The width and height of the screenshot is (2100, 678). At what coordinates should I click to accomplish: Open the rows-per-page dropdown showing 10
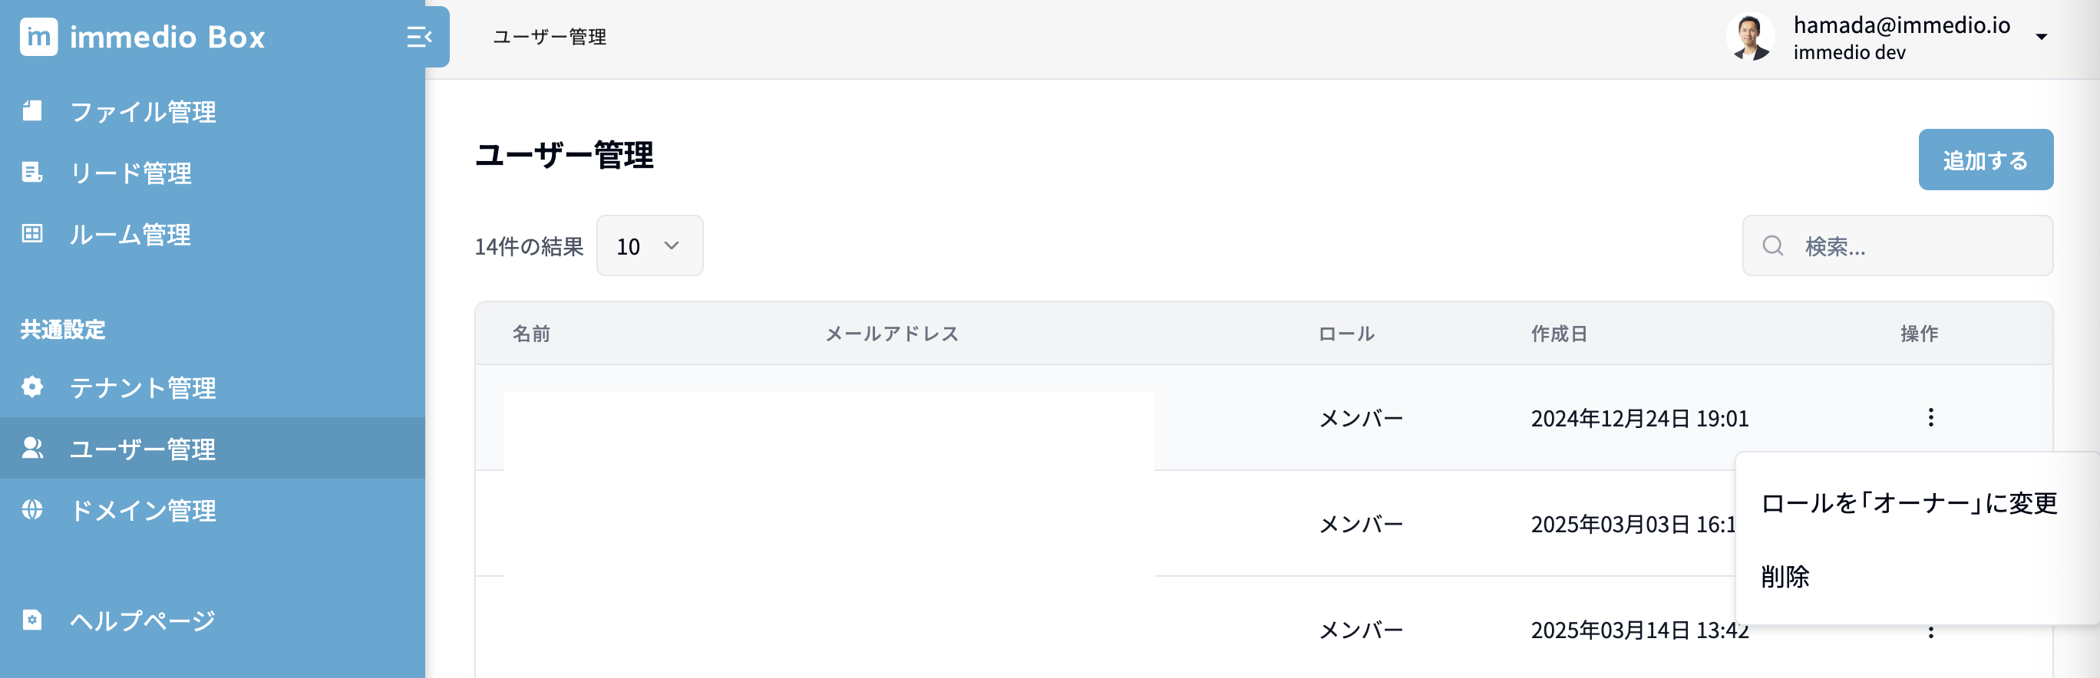(x=649, y=245)
